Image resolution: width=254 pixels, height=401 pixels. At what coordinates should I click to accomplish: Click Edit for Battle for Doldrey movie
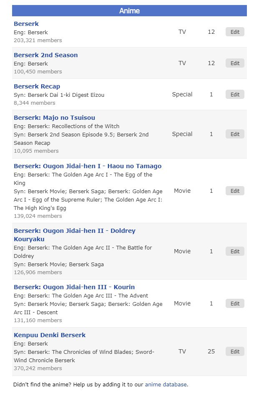234,251
